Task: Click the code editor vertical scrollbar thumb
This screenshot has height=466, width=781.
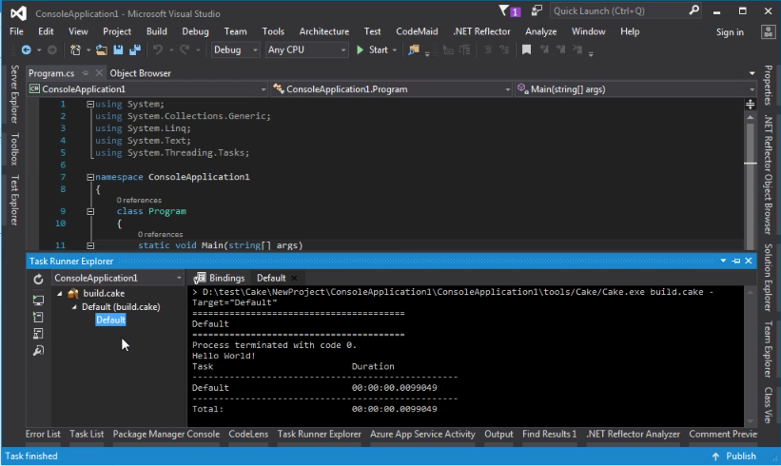Action: tap(751, 184)
